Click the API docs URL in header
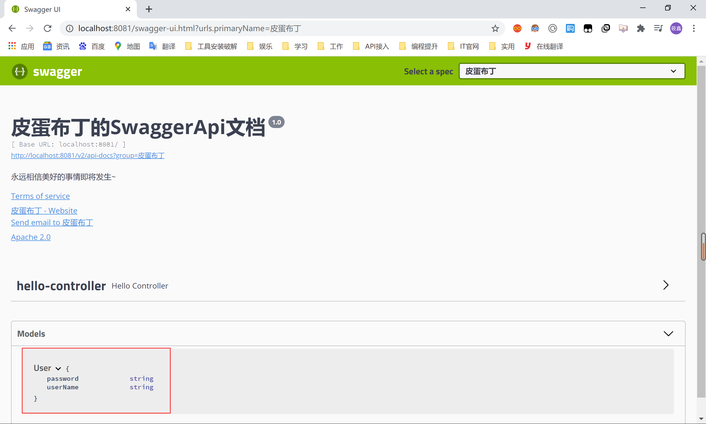The image size is (706, 424). pos(88,155)
